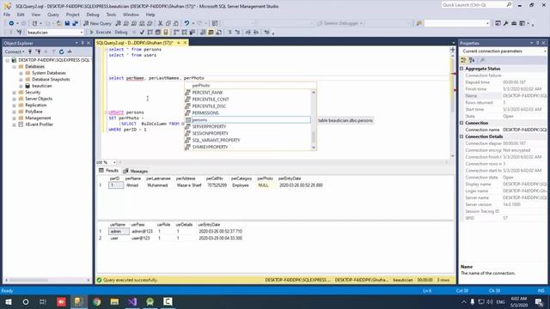Viewport: 550px width, 309px height.
Task: Expand the Server Objects node
Action: click(15, 99)
